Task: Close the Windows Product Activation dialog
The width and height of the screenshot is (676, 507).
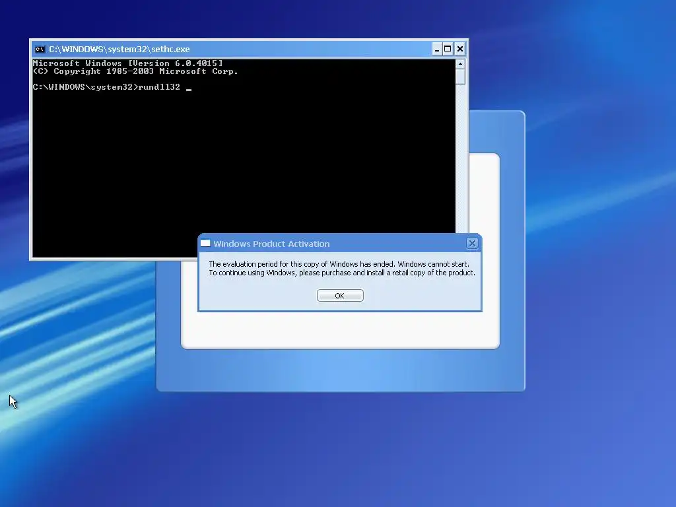Action: [x=472, y=244]
